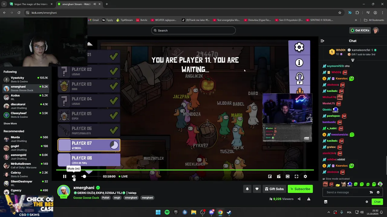The image size is (387, 217).
Task: Mute the xmerghani tab audio icon
Action: [95, 4]
